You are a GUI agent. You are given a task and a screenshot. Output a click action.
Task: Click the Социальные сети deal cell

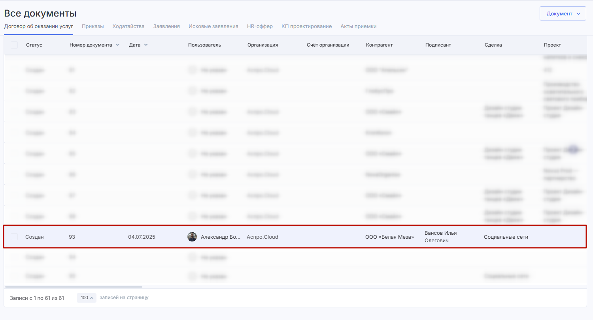click(506, 237)
